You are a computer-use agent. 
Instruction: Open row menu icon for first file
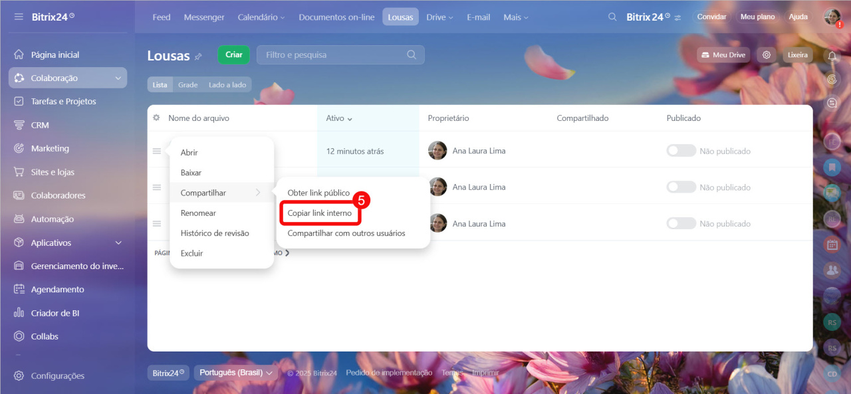(x=157, y=151)
